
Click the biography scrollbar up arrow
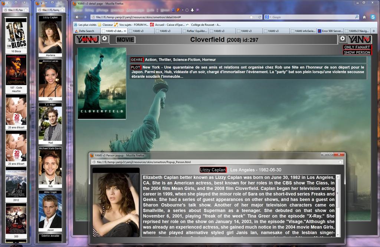coord(338,177)
